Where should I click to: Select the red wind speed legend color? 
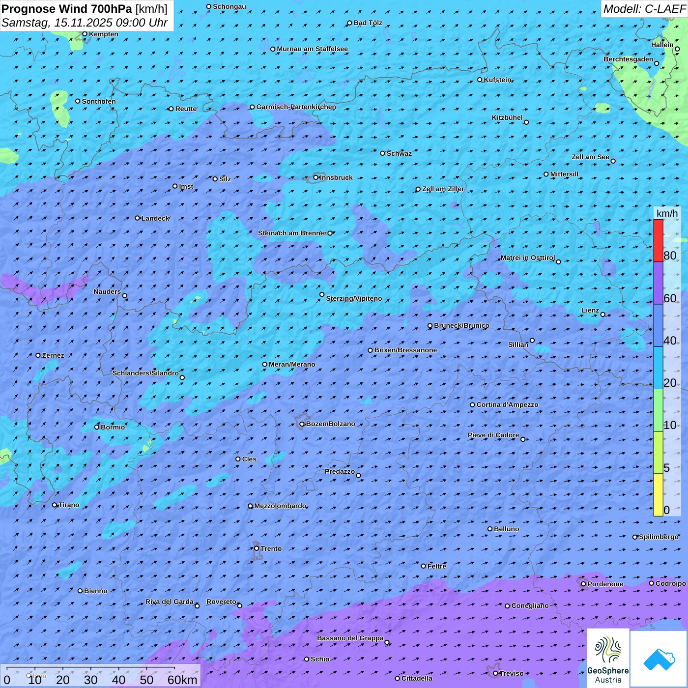(658, 240)
